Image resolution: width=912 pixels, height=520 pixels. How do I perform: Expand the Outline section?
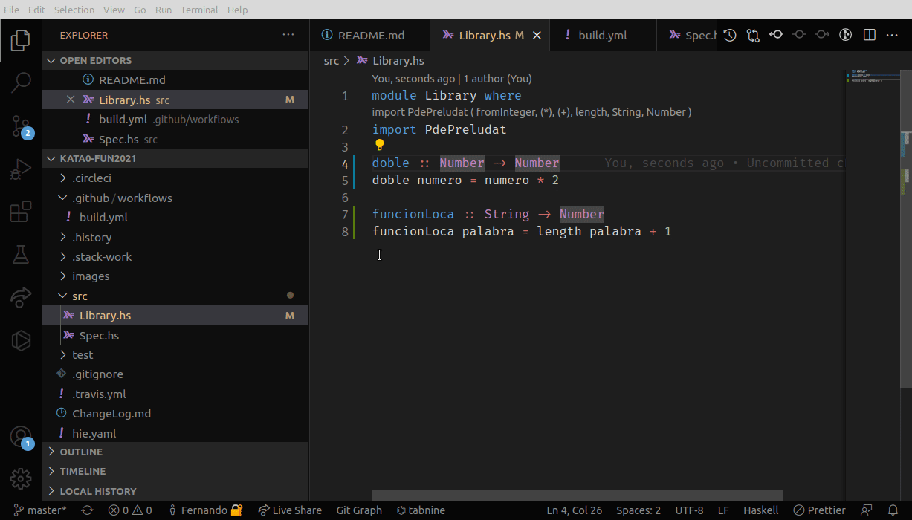click(x=175, y=452)
